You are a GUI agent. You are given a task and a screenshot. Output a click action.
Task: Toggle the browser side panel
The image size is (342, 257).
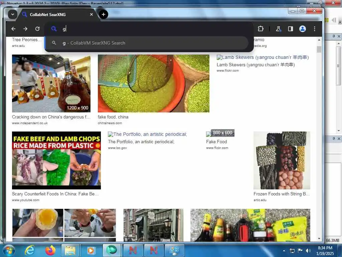point(290,29)
